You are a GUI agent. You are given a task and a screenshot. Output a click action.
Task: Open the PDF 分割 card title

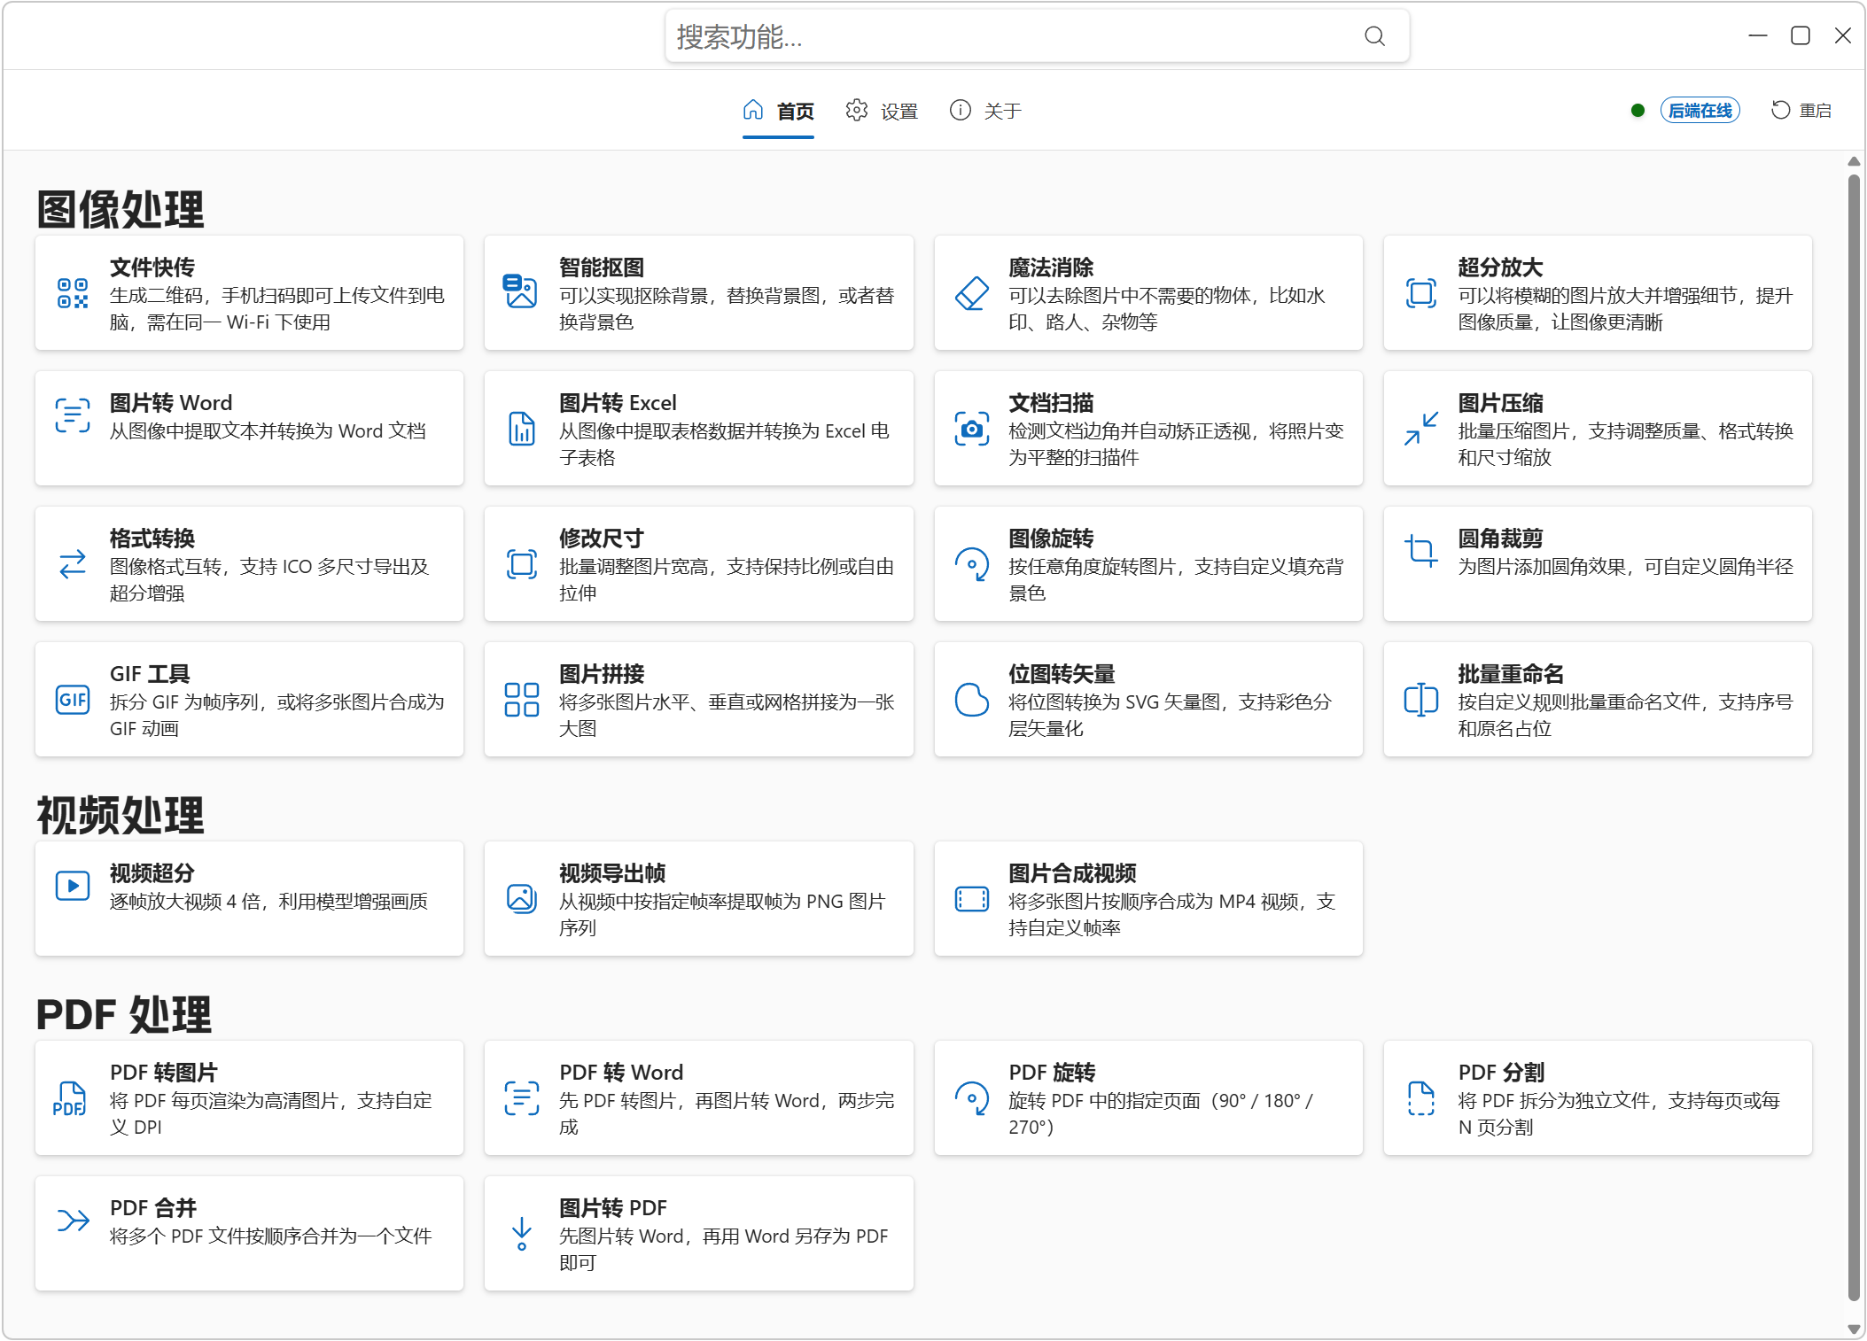click(1502, 1073)
